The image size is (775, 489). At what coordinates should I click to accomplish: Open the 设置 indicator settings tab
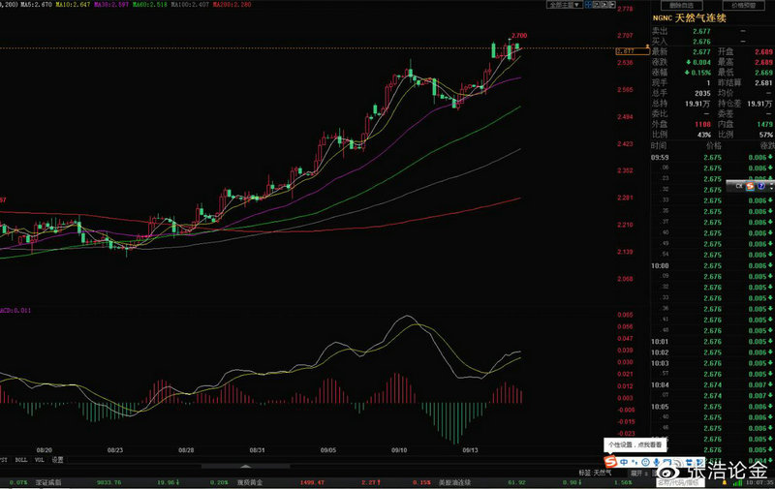click(58, 459)
